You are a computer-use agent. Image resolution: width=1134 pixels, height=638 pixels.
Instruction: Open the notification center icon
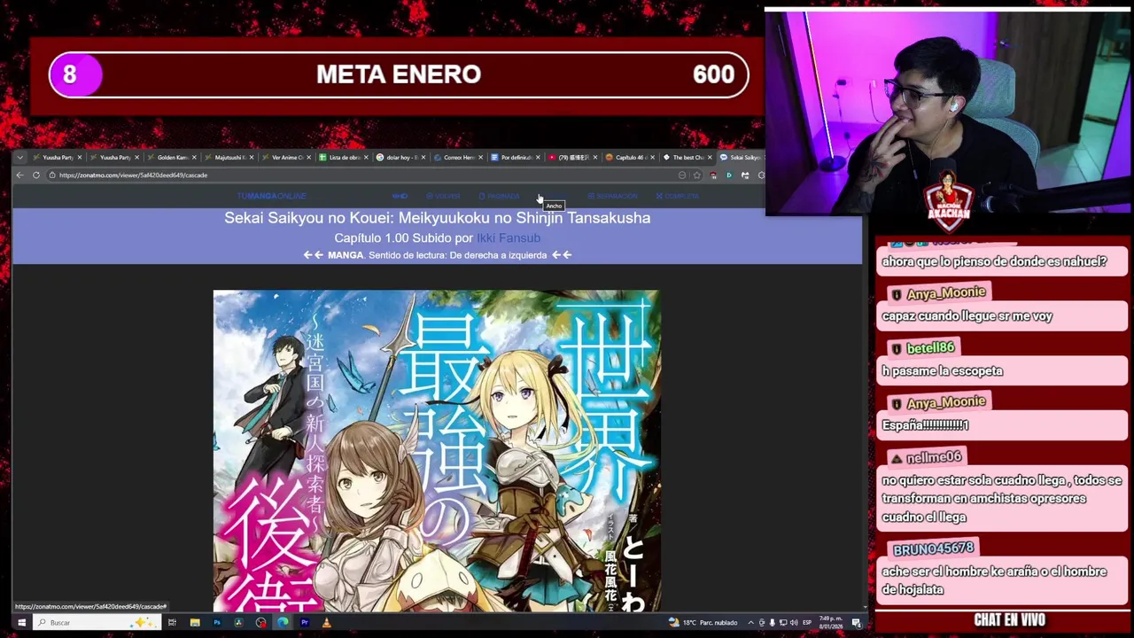click(x=857, y=623)
